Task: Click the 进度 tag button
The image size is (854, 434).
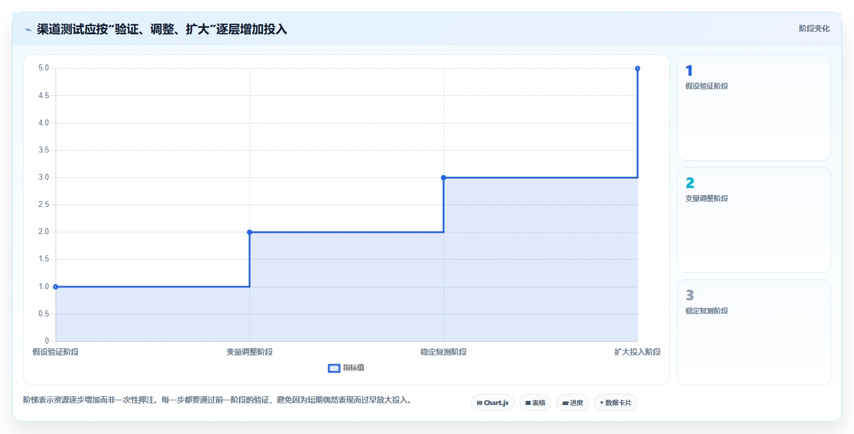Action: coord(572,403)
